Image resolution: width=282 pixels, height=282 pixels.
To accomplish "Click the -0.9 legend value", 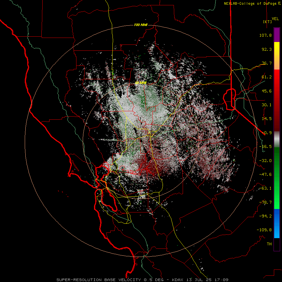I will click(x=267, y=133).
